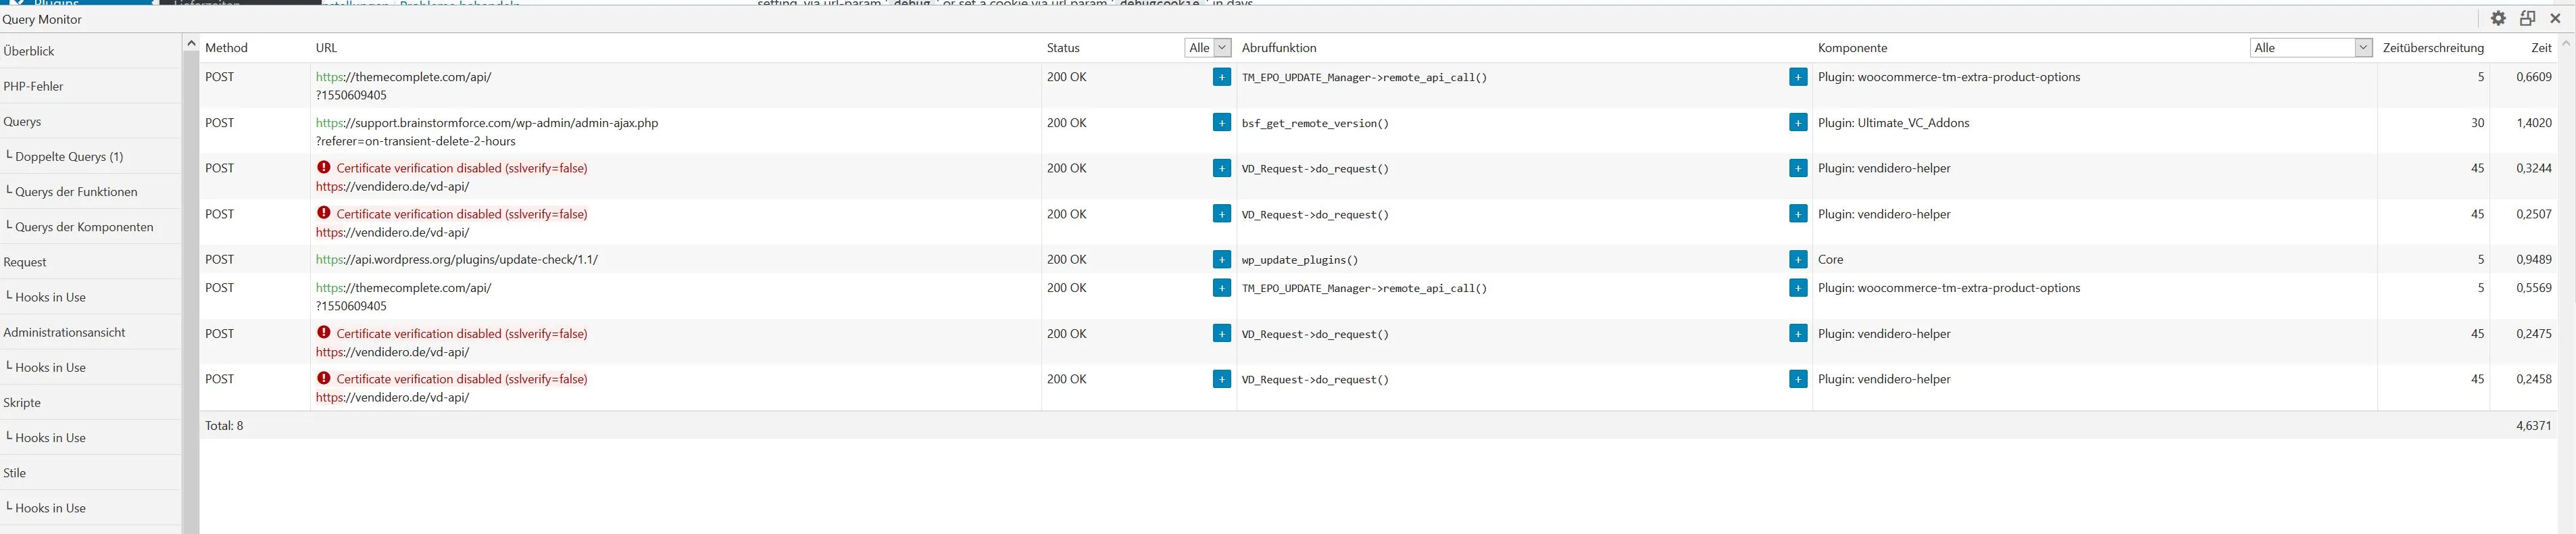Sort by Zeit column header
Screen dimensions: 2576x534
point(2540,47)
